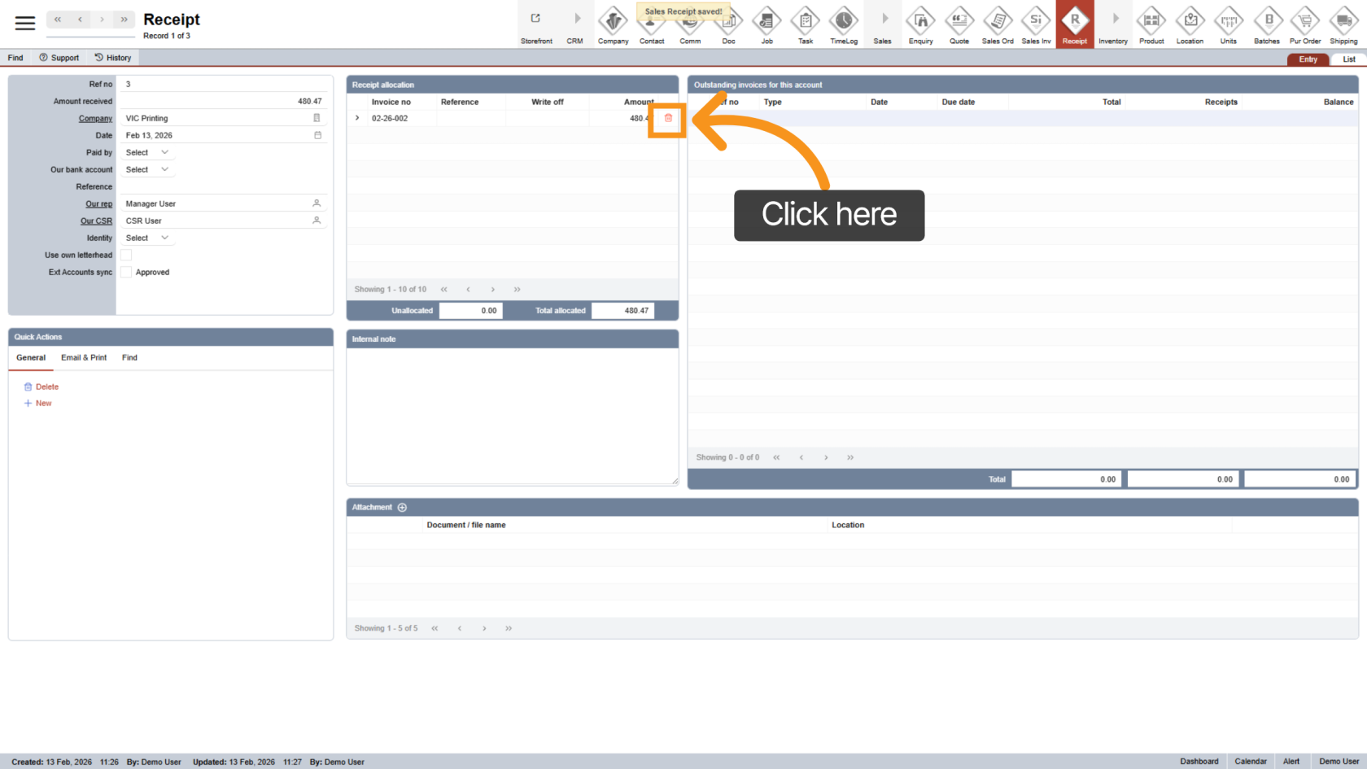
Task: Delete the 02-26-002 allocation row
Action: tap(668, 118)
